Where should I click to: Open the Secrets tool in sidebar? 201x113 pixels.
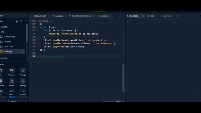(x=12, y=83)
